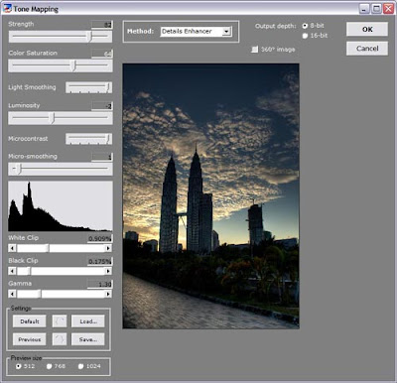Maximize the Tone Mapping window
The height and width of the screenshot is (383, 397).
(x=376, y=9)
